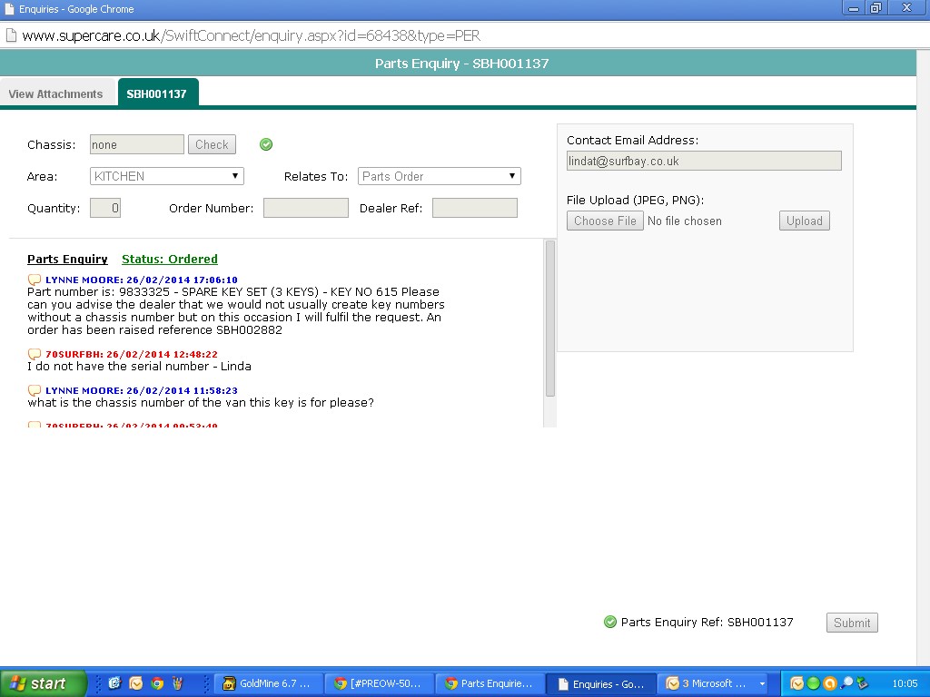Open the View Attachments tab
930x697 pixels.
click(55, 93)
